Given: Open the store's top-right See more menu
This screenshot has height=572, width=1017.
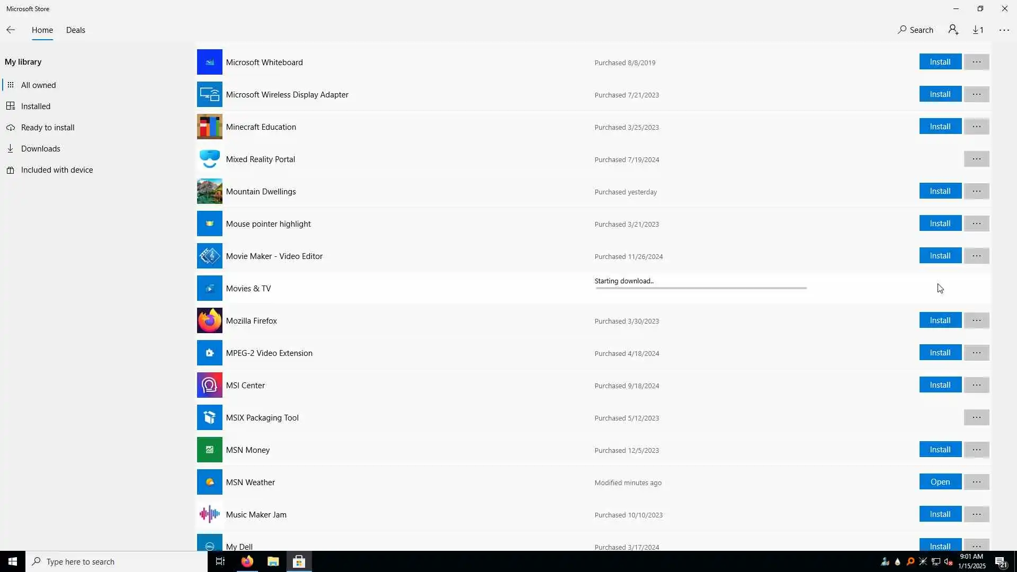Looking at the screenshot, I should pos(1004,30).
